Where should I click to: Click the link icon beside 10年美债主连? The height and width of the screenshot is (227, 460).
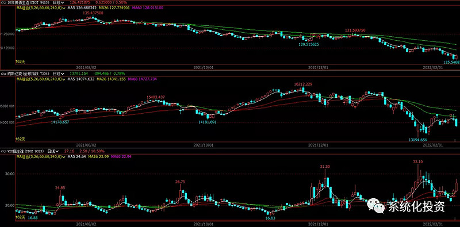coord(3,3)
